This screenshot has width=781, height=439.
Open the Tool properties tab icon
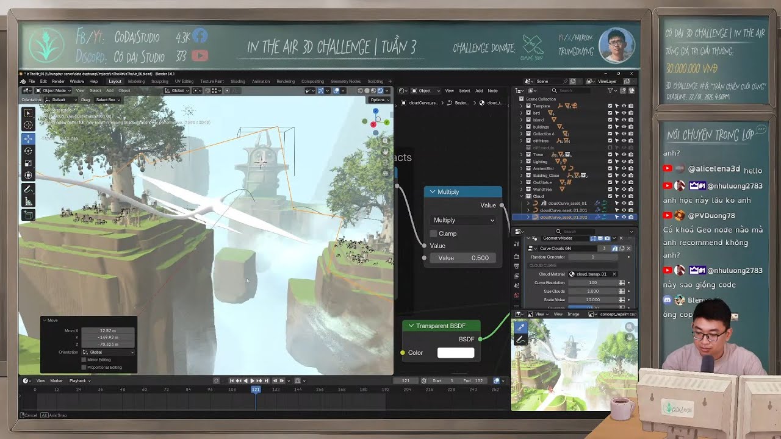pos(517,243)
